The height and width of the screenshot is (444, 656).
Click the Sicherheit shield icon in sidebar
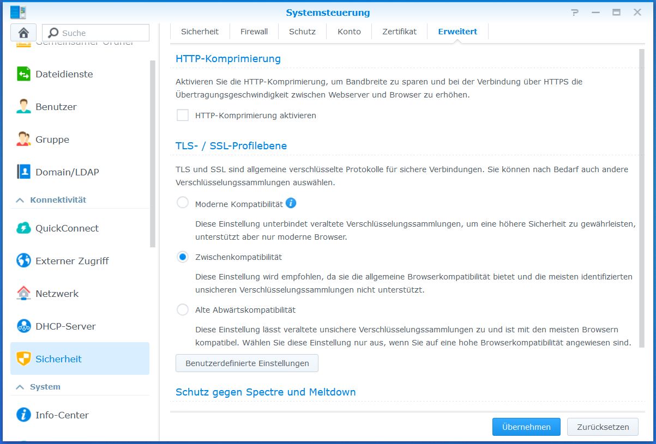tap(23, 359)
